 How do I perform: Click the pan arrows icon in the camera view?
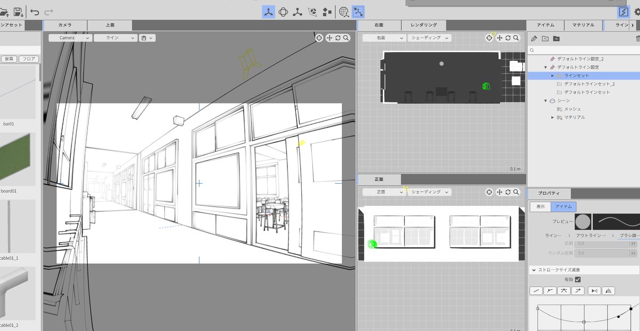tap(329, 38)
